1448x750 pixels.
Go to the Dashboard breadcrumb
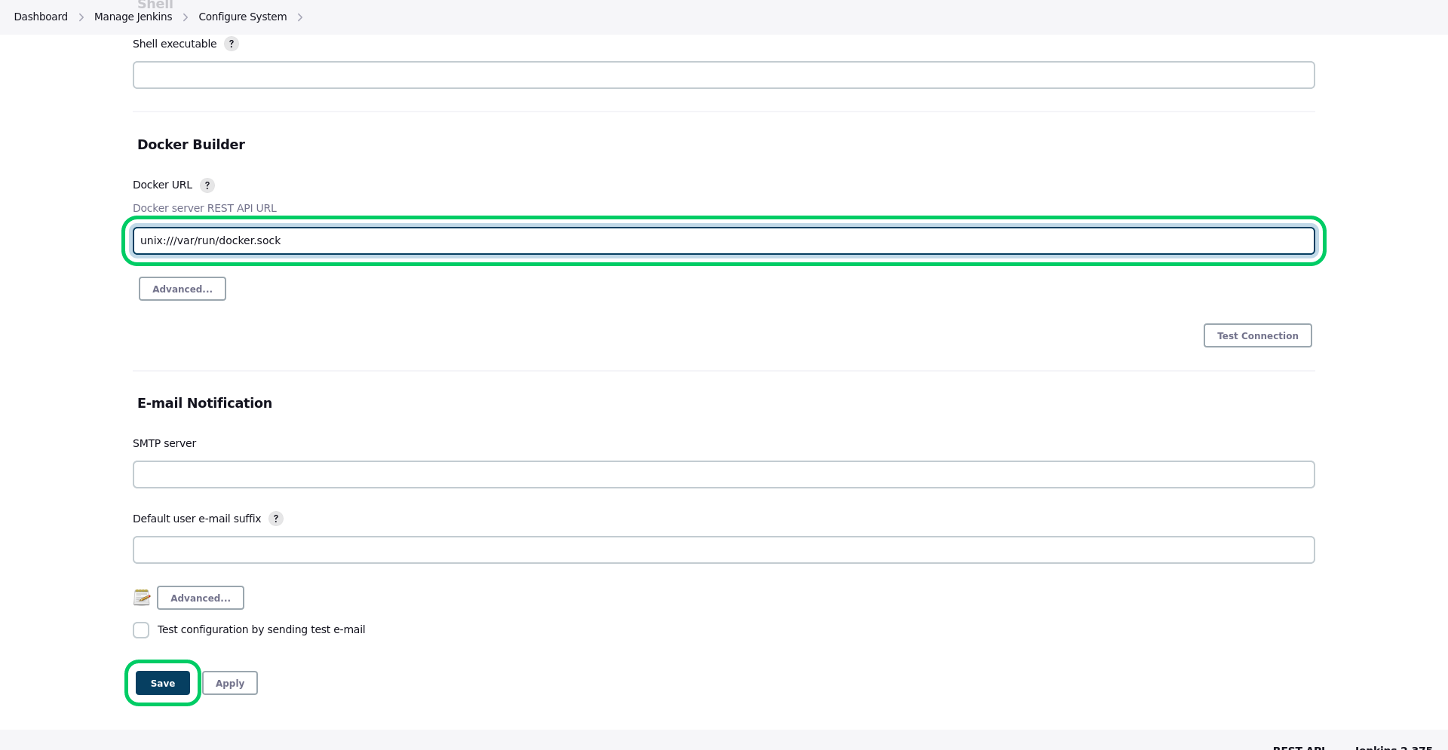click(41, 17)
